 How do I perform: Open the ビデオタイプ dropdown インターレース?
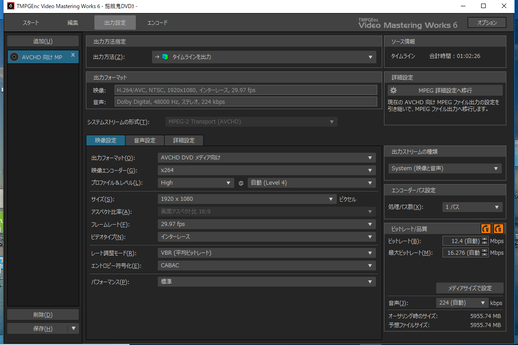click(x=267, y=237)
